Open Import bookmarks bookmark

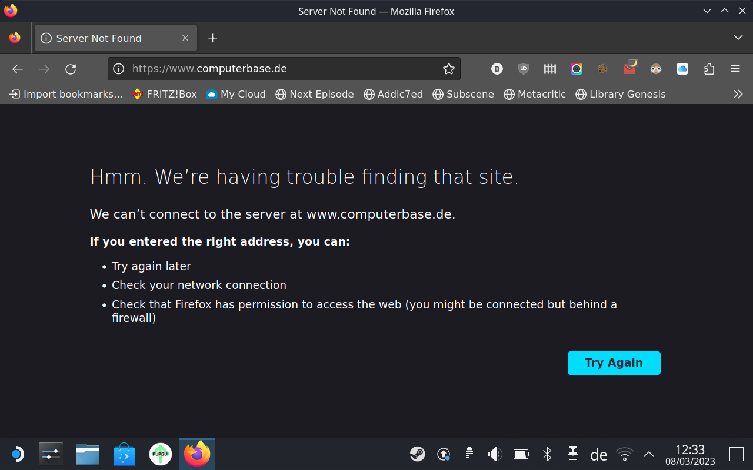pyautogui.click(x=66, y=94)
